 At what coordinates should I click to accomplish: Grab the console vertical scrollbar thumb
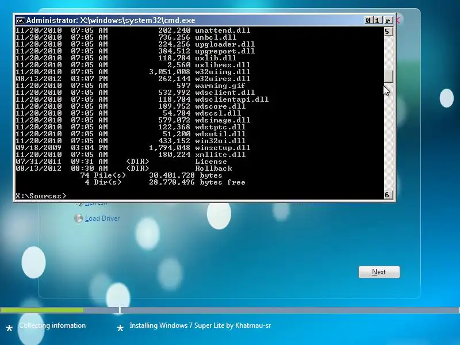(389, 76)
